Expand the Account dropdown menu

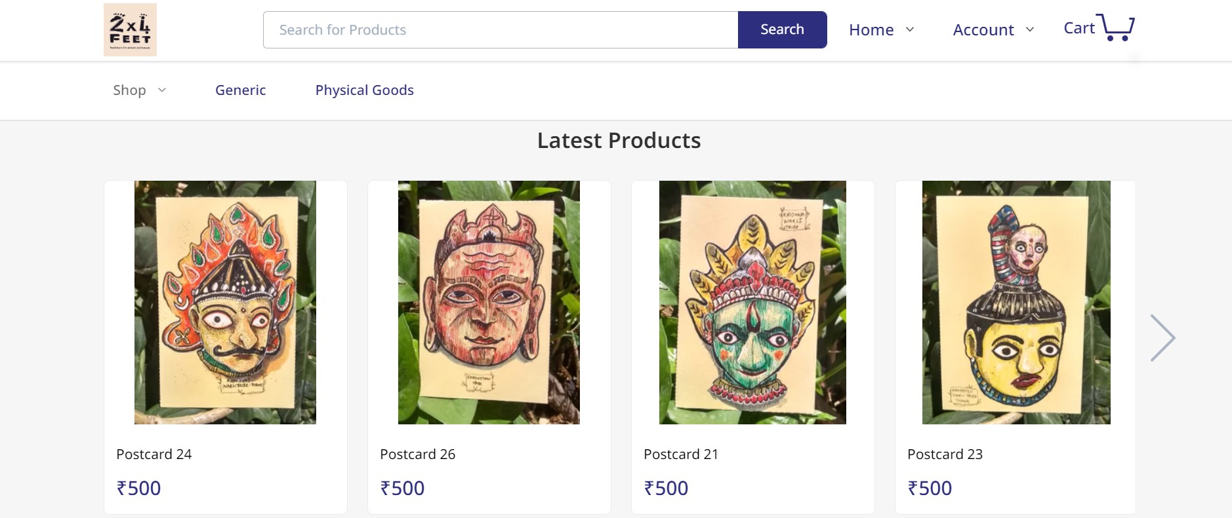[x=993, y=30]
